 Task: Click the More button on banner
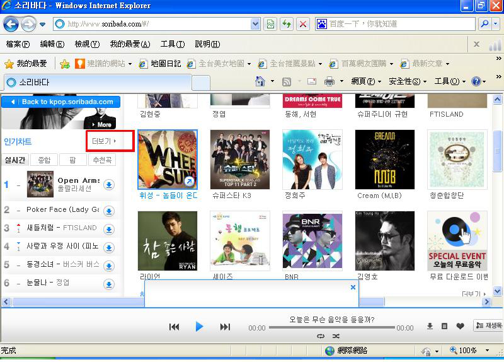pos(100,124)
